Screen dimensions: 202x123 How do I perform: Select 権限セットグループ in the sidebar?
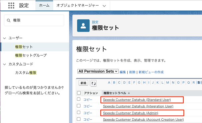(x=31, y=55)
